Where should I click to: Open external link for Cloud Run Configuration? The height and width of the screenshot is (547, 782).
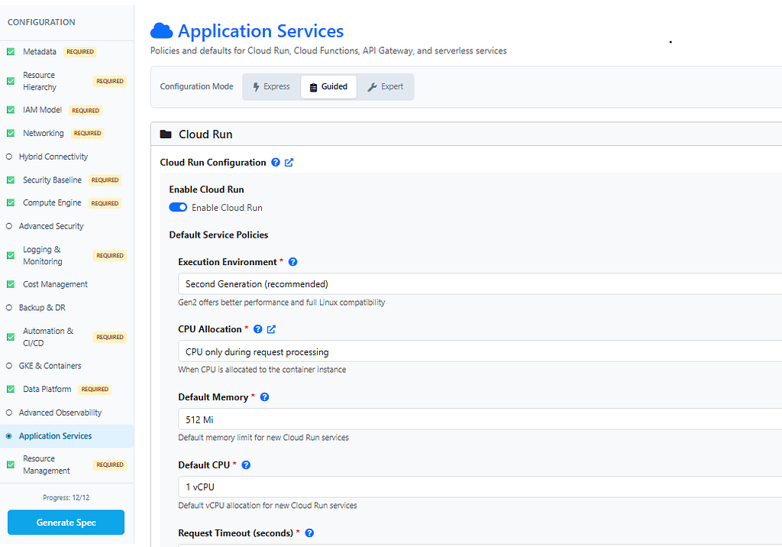[289, 162]
